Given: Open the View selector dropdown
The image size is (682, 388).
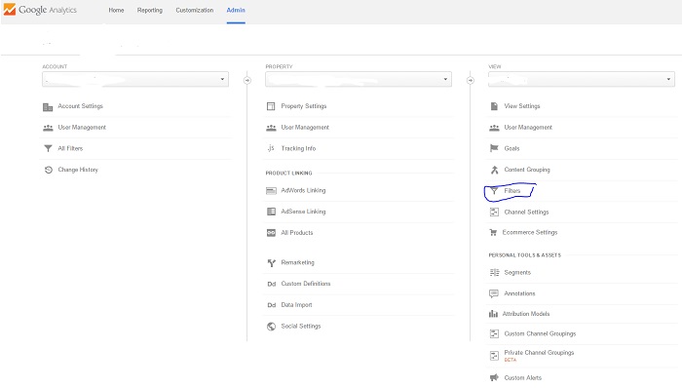Looking at the screenshot, I should point(582,79).
